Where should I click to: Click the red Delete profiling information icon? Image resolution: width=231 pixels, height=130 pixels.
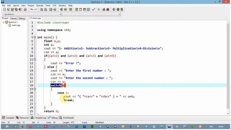tap(108, 9)
